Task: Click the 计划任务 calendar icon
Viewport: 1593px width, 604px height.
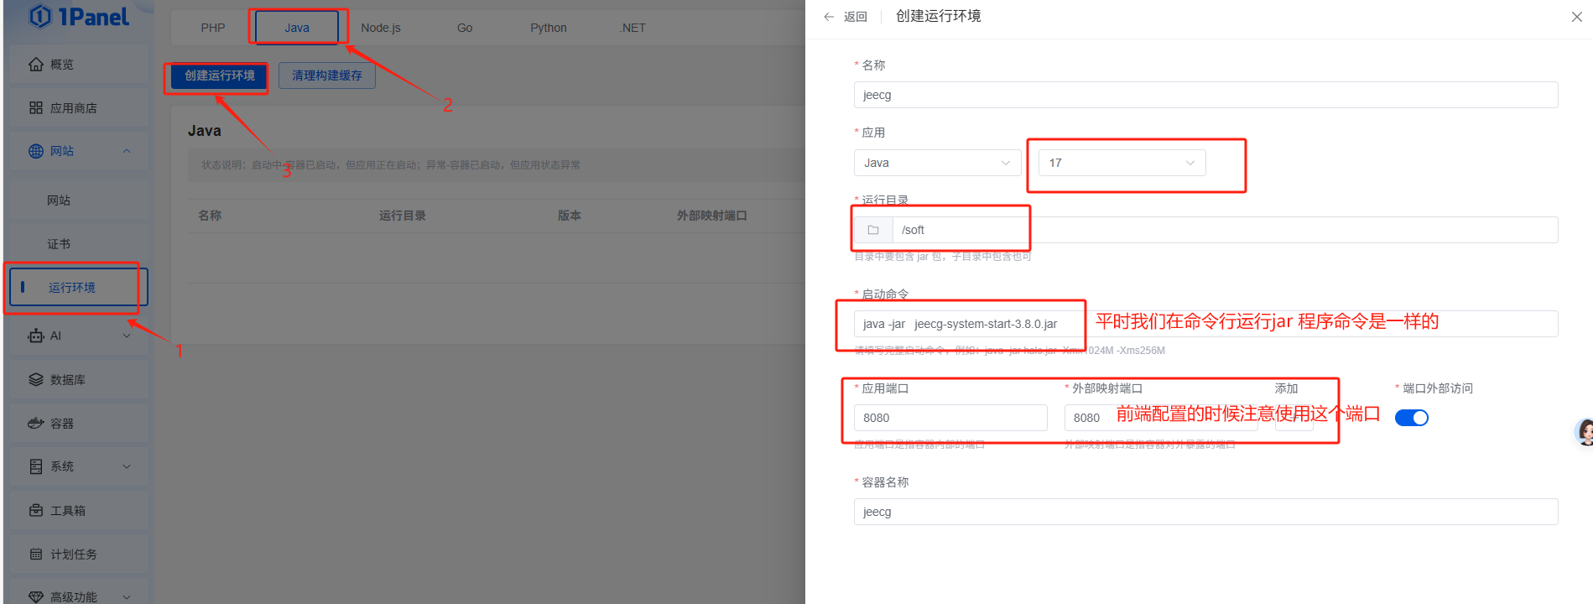Action: pyautogui.click(x=36, y=555)
